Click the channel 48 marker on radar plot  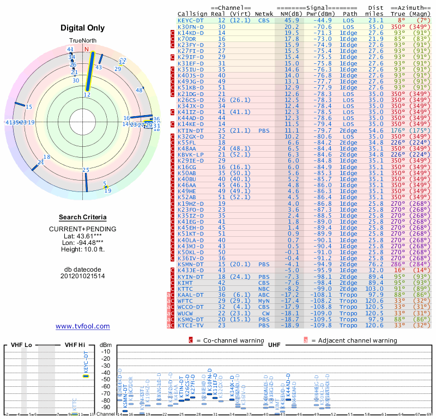(x=139, y=90)
